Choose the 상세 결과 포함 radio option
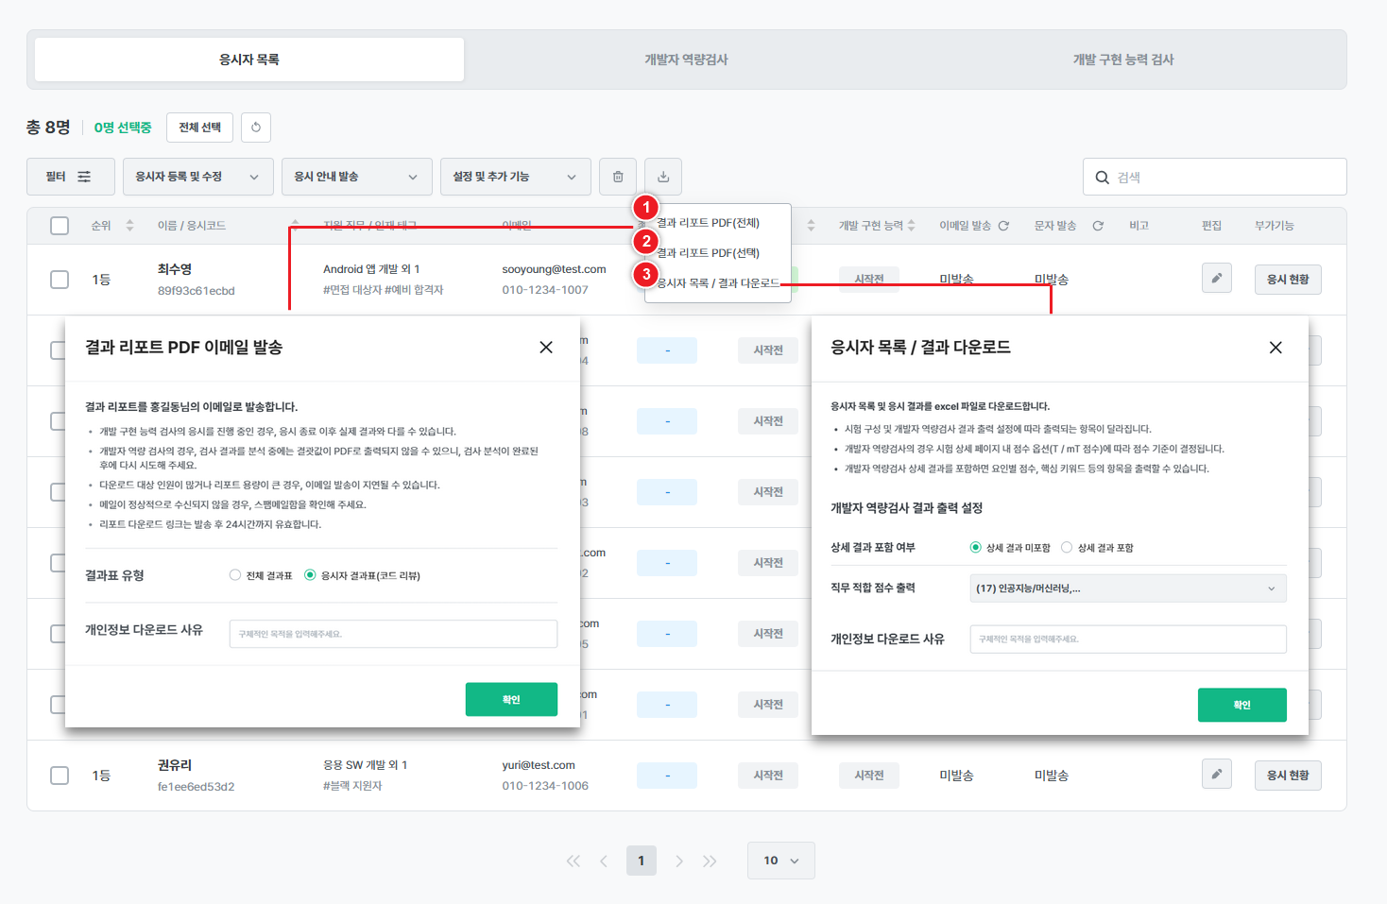The width and height of the screenshot is (1387, 904). pyautogui.click(x=1067, y=548)
